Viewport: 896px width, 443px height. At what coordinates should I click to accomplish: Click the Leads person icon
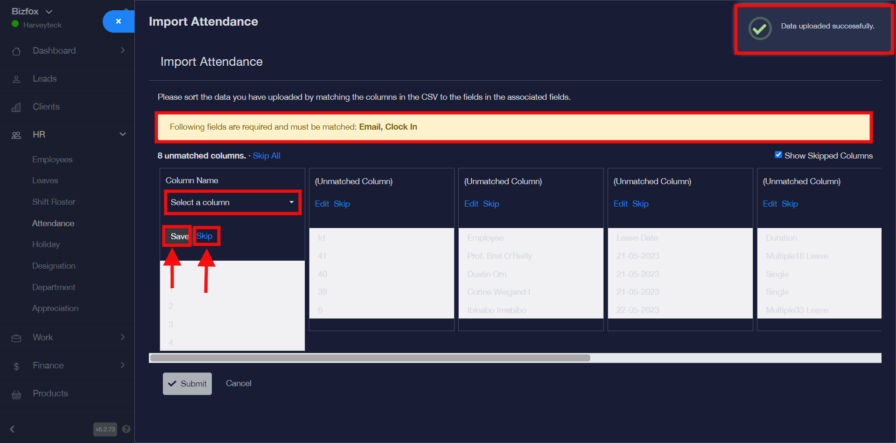pos(16,79)
